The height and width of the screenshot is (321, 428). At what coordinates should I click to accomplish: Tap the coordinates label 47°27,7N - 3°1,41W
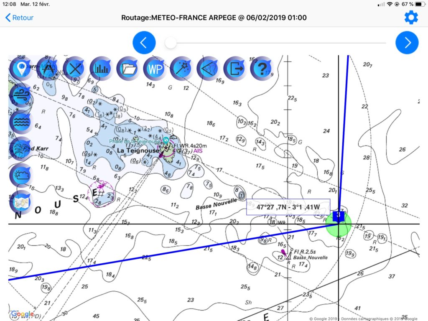point(288,207)
